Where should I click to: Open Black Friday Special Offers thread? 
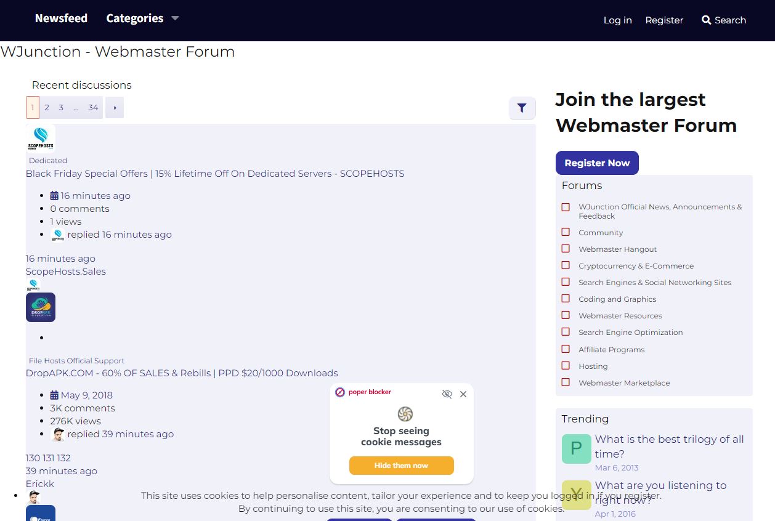(215, 174)
